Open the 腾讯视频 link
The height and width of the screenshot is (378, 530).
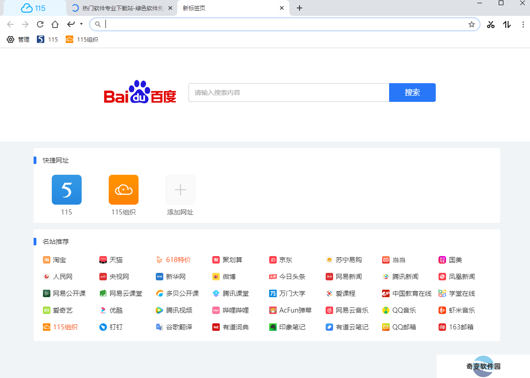click(174, 310)
